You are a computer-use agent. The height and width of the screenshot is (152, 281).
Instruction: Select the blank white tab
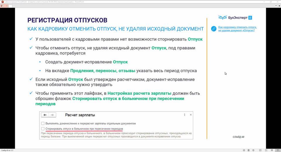pyautogui.click(x=10, y=6)
